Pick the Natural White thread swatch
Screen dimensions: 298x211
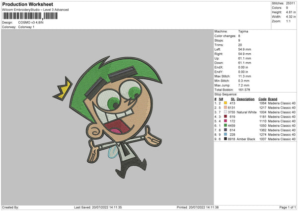tap(225, 112)
